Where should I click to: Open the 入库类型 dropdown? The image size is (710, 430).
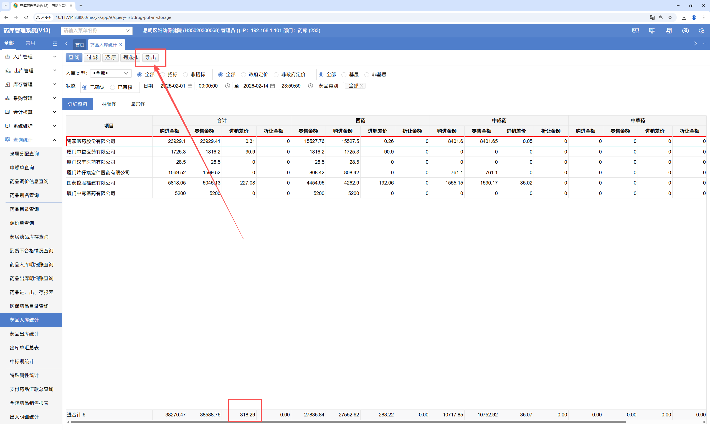[x=111, y=73]
